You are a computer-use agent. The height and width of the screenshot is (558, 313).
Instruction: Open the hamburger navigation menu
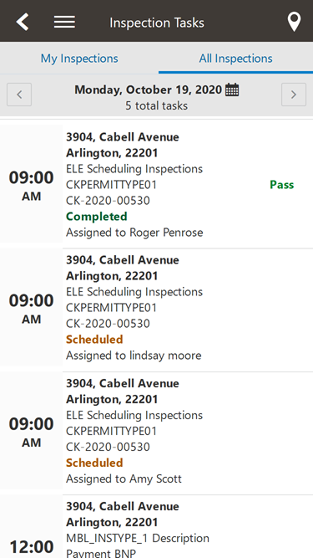(x=64, y=22)
